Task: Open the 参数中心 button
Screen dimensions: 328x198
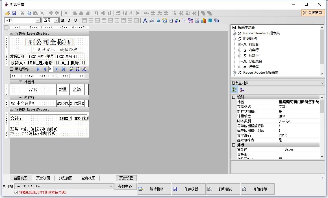Action: pyautogui.click(x=125, y=186)
